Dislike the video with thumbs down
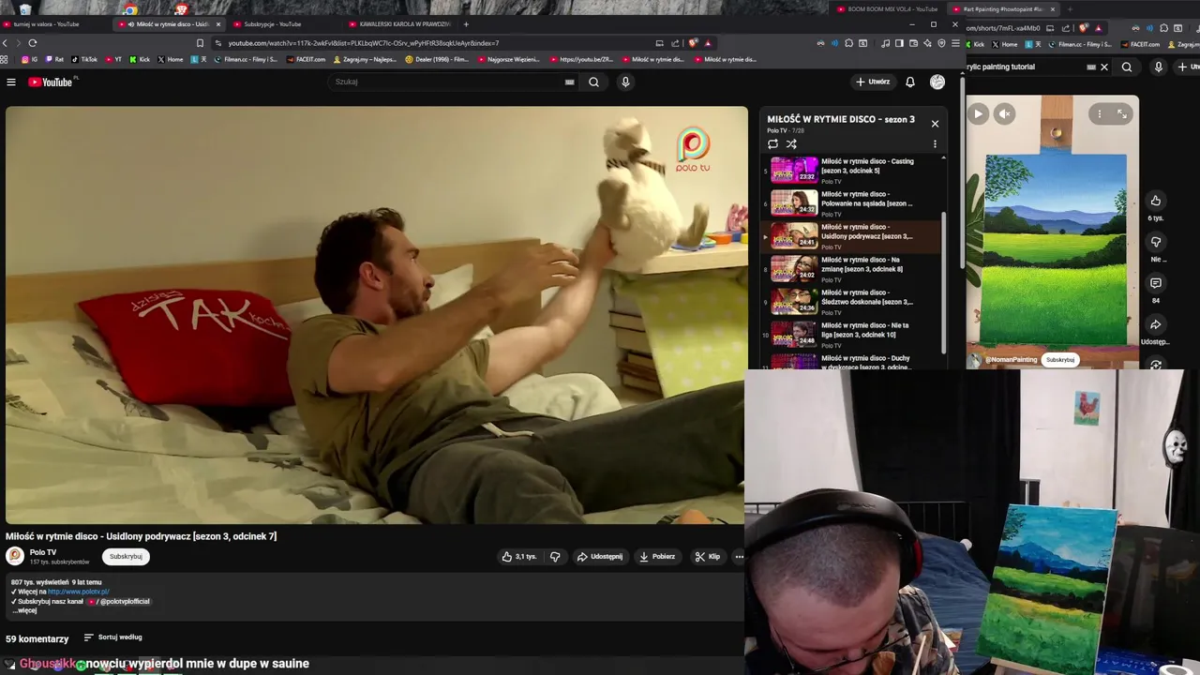 coord(555,557)
